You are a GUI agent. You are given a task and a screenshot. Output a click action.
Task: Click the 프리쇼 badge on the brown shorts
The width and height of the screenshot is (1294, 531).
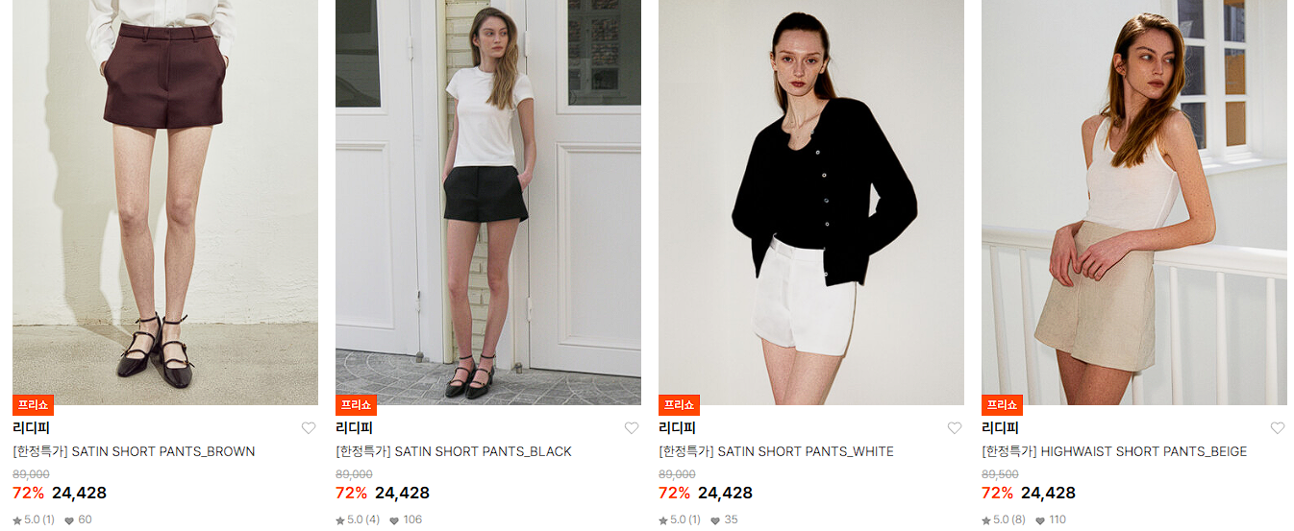point(33,404)
